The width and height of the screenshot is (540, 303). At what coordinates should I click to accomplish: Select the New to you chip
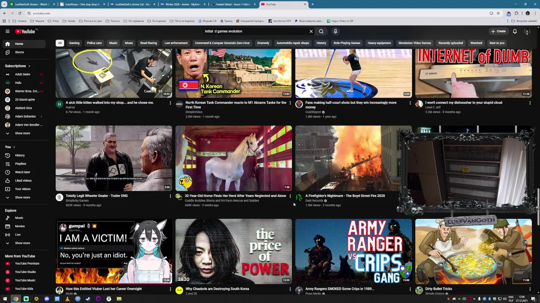[497, 43]
